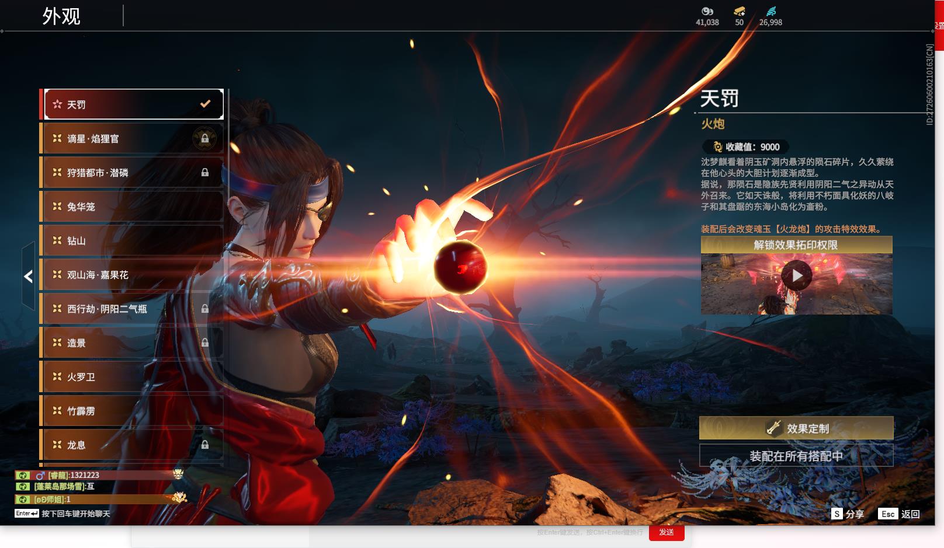Click the orange 装配后会改变魂玉 note
Image resolution: width=944 pixels, height=548 pixels.
coord(791,229)
